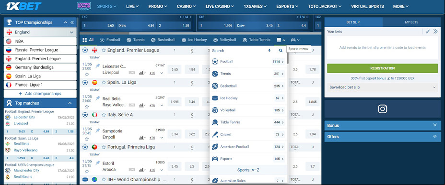Click the tennis ball icon in the sports menu

[x=215, y=74]
